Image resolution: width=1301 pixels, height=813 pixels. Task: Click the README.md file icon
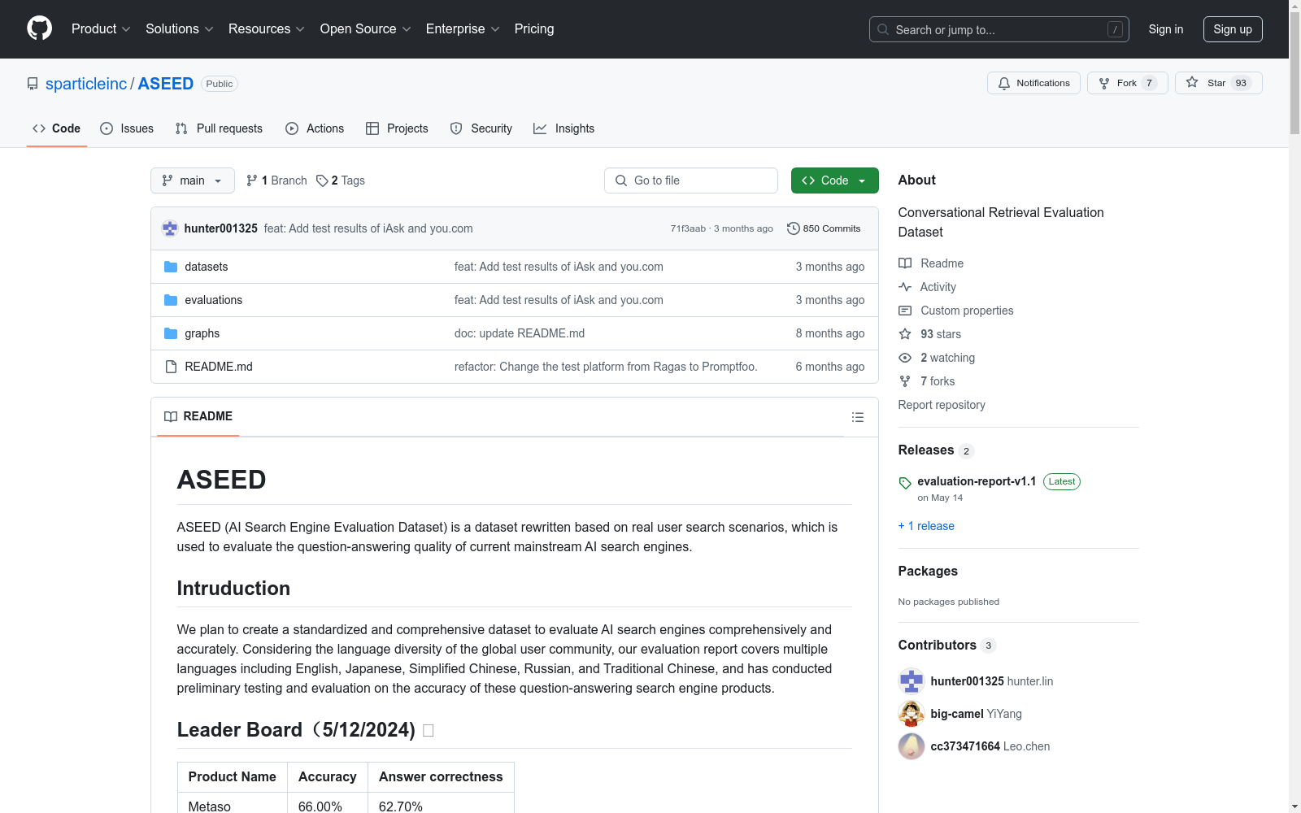[171, 367]
